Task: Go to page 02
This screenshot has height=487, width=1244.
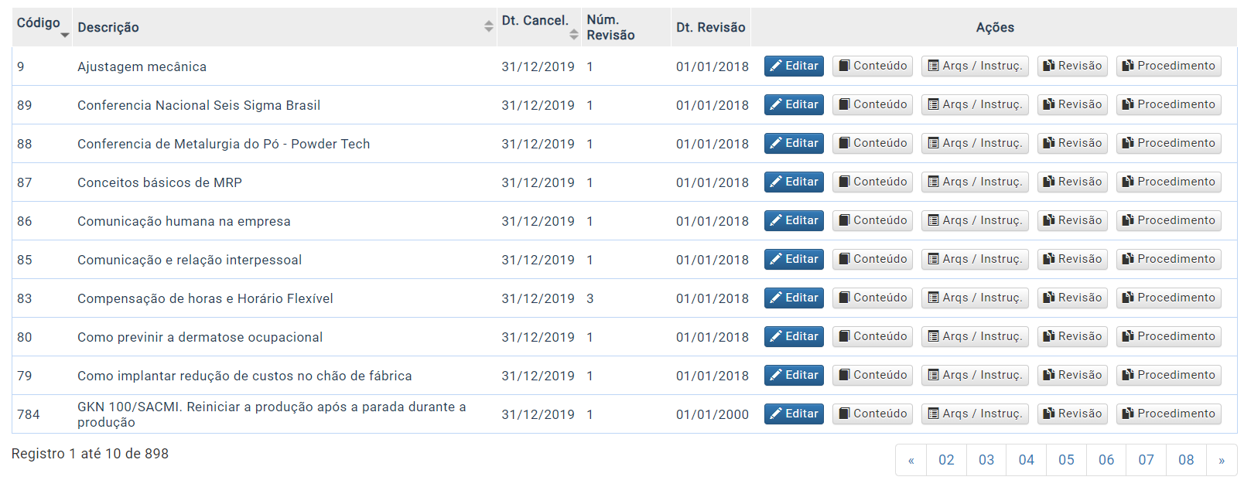Action: pos(946,460)
